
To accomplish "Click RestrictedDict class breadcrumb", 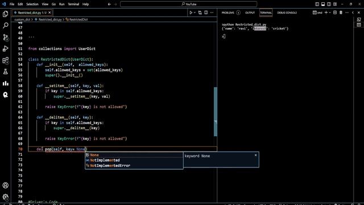I will 77,19.
